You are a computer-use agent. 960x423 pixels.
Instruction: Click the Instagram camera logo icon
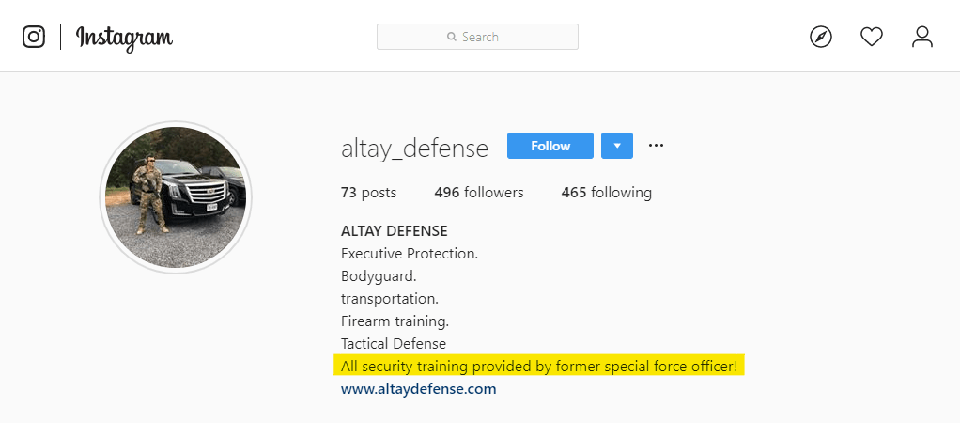(34, 37)
